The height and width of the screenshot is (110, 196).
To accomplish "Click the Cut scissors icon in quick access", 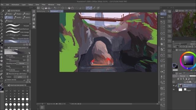I will 162,38.
